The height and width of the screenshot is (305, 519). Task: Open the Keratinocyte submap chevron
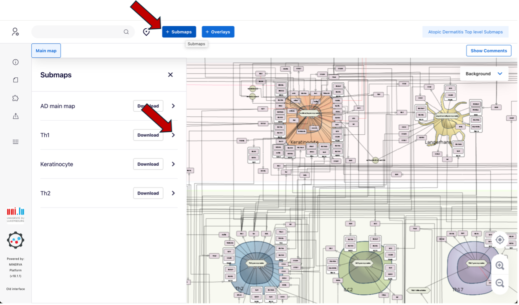pyautogui.click(x=173, y=164)
